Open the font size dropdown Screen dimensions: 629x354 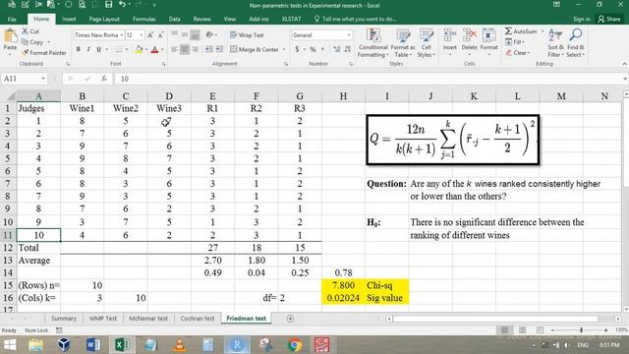pos(142,35)
